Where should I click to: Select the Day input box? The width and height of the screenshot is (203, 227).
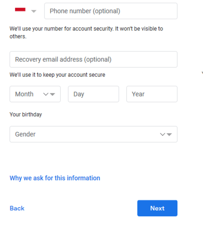(93, 94)
